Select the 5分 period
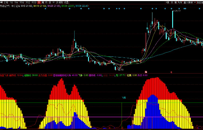 pos(16,2)
